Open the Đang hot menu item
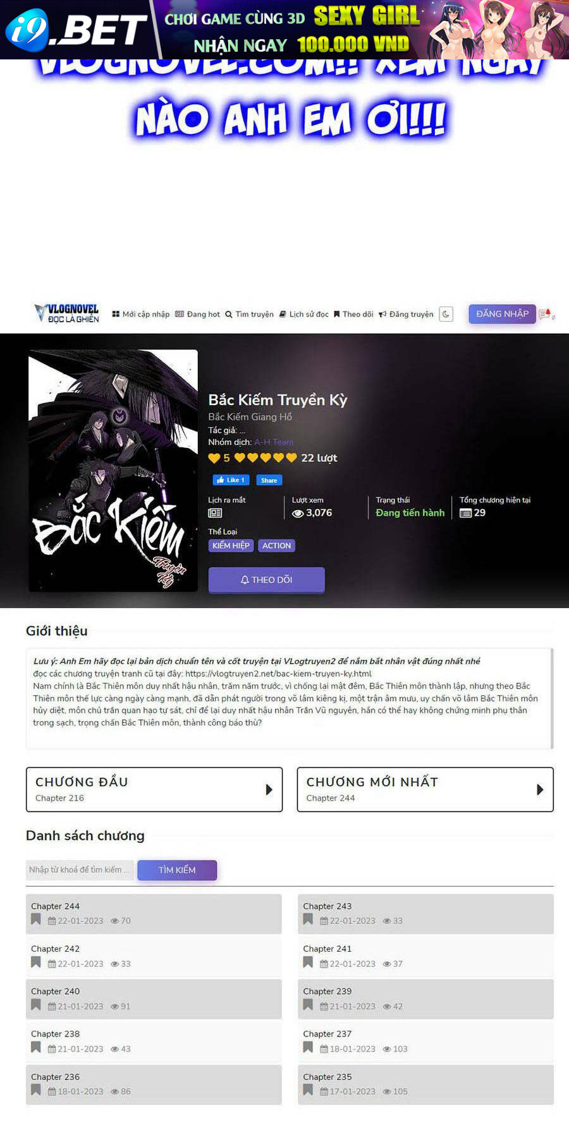The image size is (569, 1123). coord(197,314)
